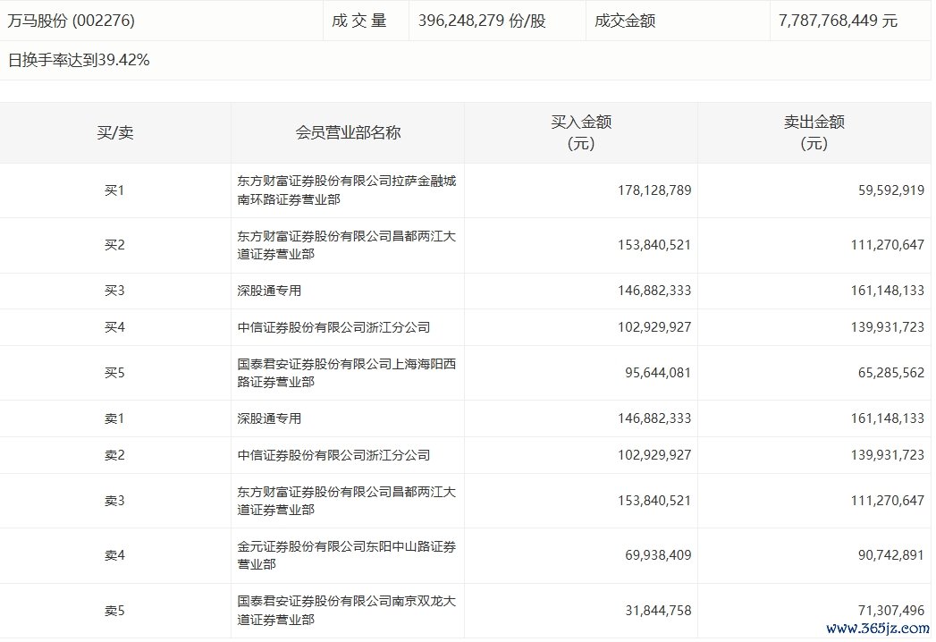Click the stock name 万马股份 (002276)
This screenshot has width=936, height=642.
click(x=71, y=21)
